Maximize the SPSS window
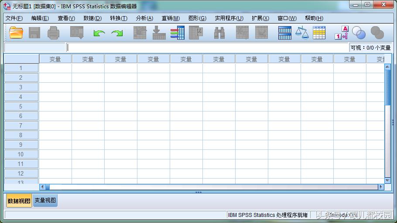397x223 pixels. coord(367,4)
